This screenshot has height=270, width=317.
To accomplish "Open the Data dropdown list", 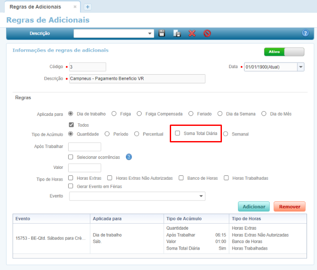I will [x=300, y=67].
